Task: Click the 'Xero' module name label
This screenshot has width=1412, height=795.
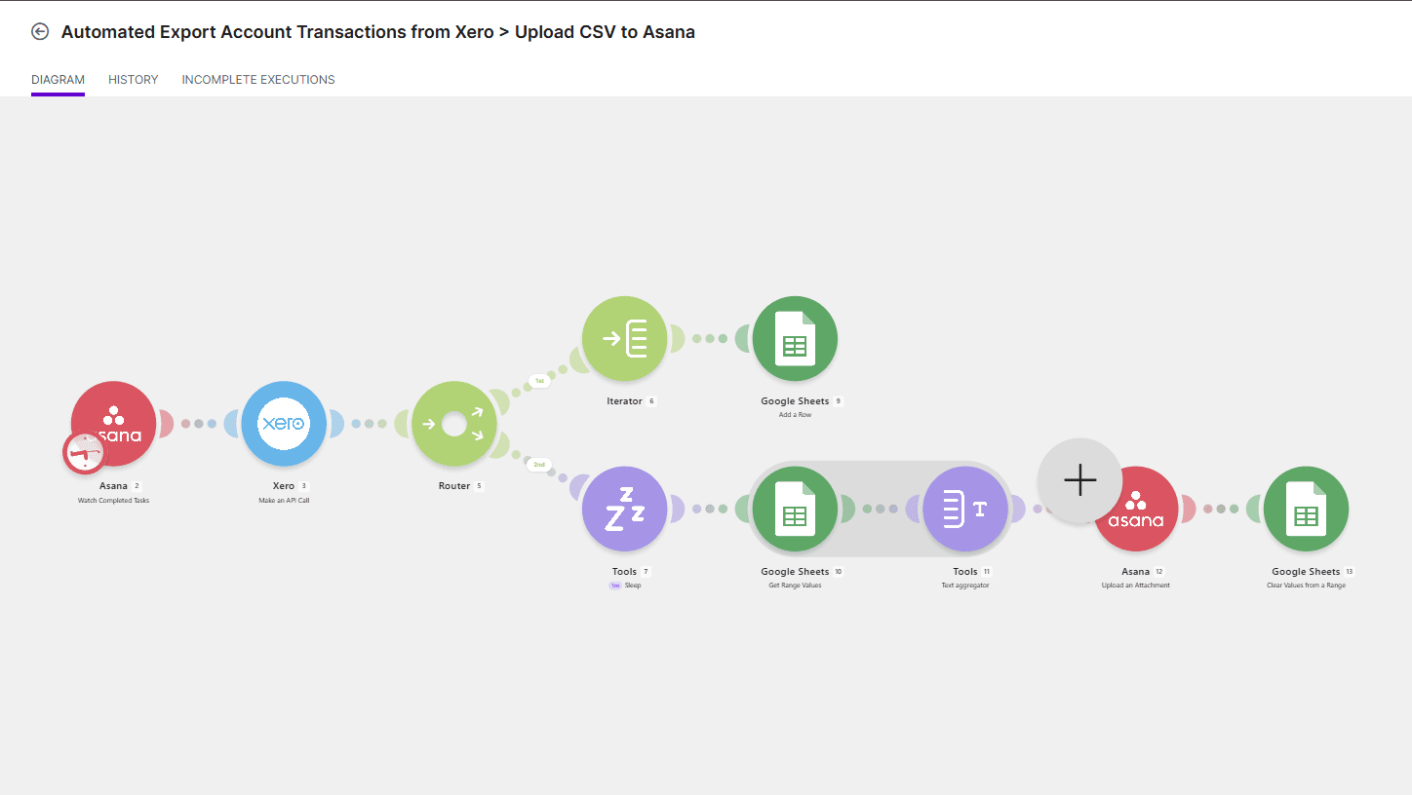Action: (x=284, y=485)
